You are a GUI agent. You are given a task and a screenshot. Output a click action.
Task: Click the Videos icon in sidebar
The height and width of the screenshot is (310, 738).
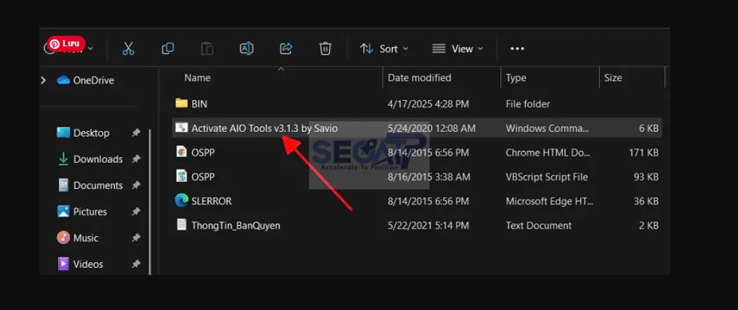(63, 264)
